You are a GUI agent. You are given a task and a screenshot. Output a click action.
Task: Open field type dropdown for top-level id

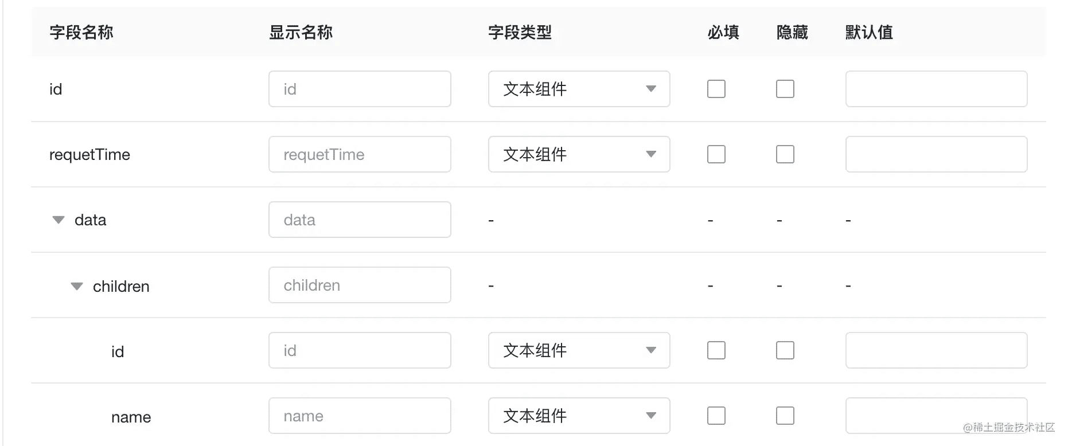579,89
